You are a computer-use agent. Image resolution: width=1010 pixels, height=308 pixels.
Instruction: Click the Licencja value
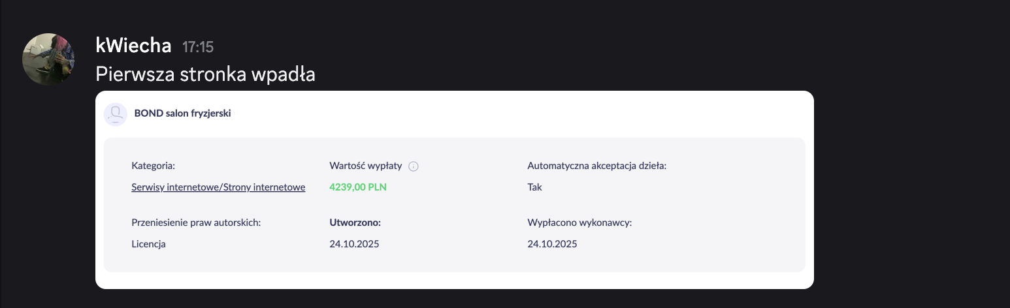point(148,244)
